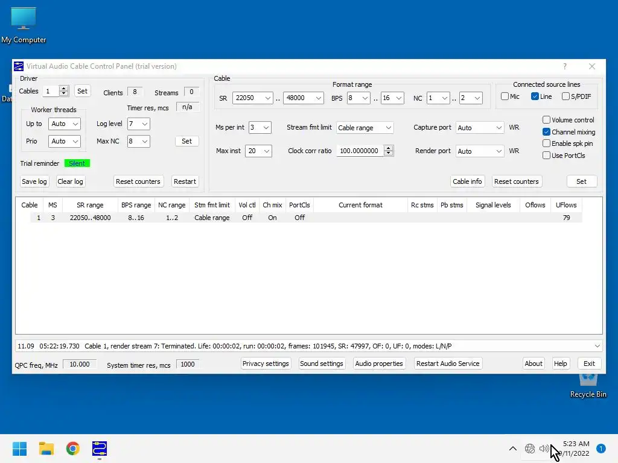
Task: Sort by Cable column header
Action: 29,205
